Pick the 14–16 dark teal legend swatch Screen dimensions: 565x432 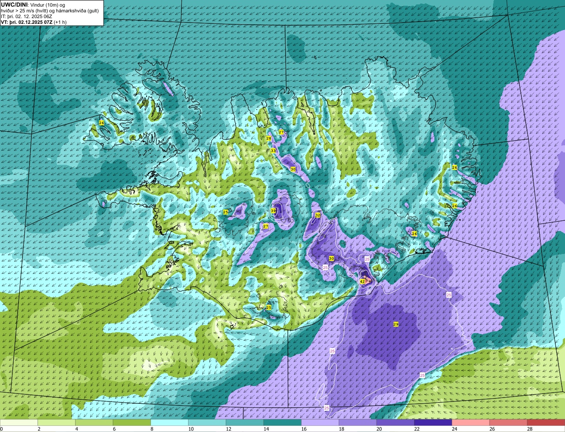point(282,422)
